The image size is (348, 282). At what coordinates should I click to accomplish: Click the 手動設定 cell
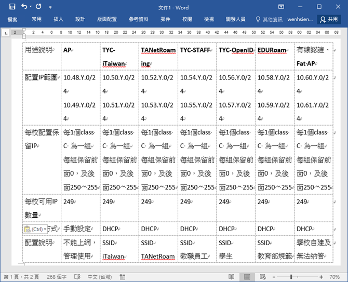pos(81,229)
